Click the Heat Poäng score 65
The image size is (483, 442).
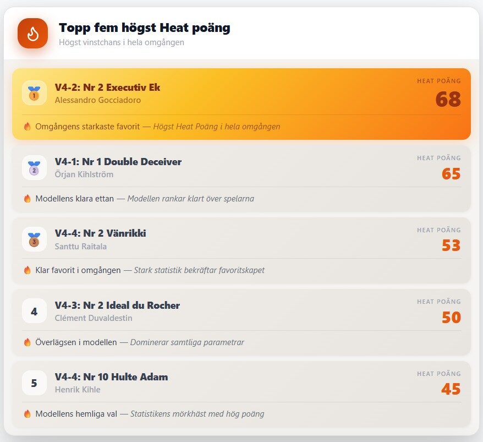(451, 174)
